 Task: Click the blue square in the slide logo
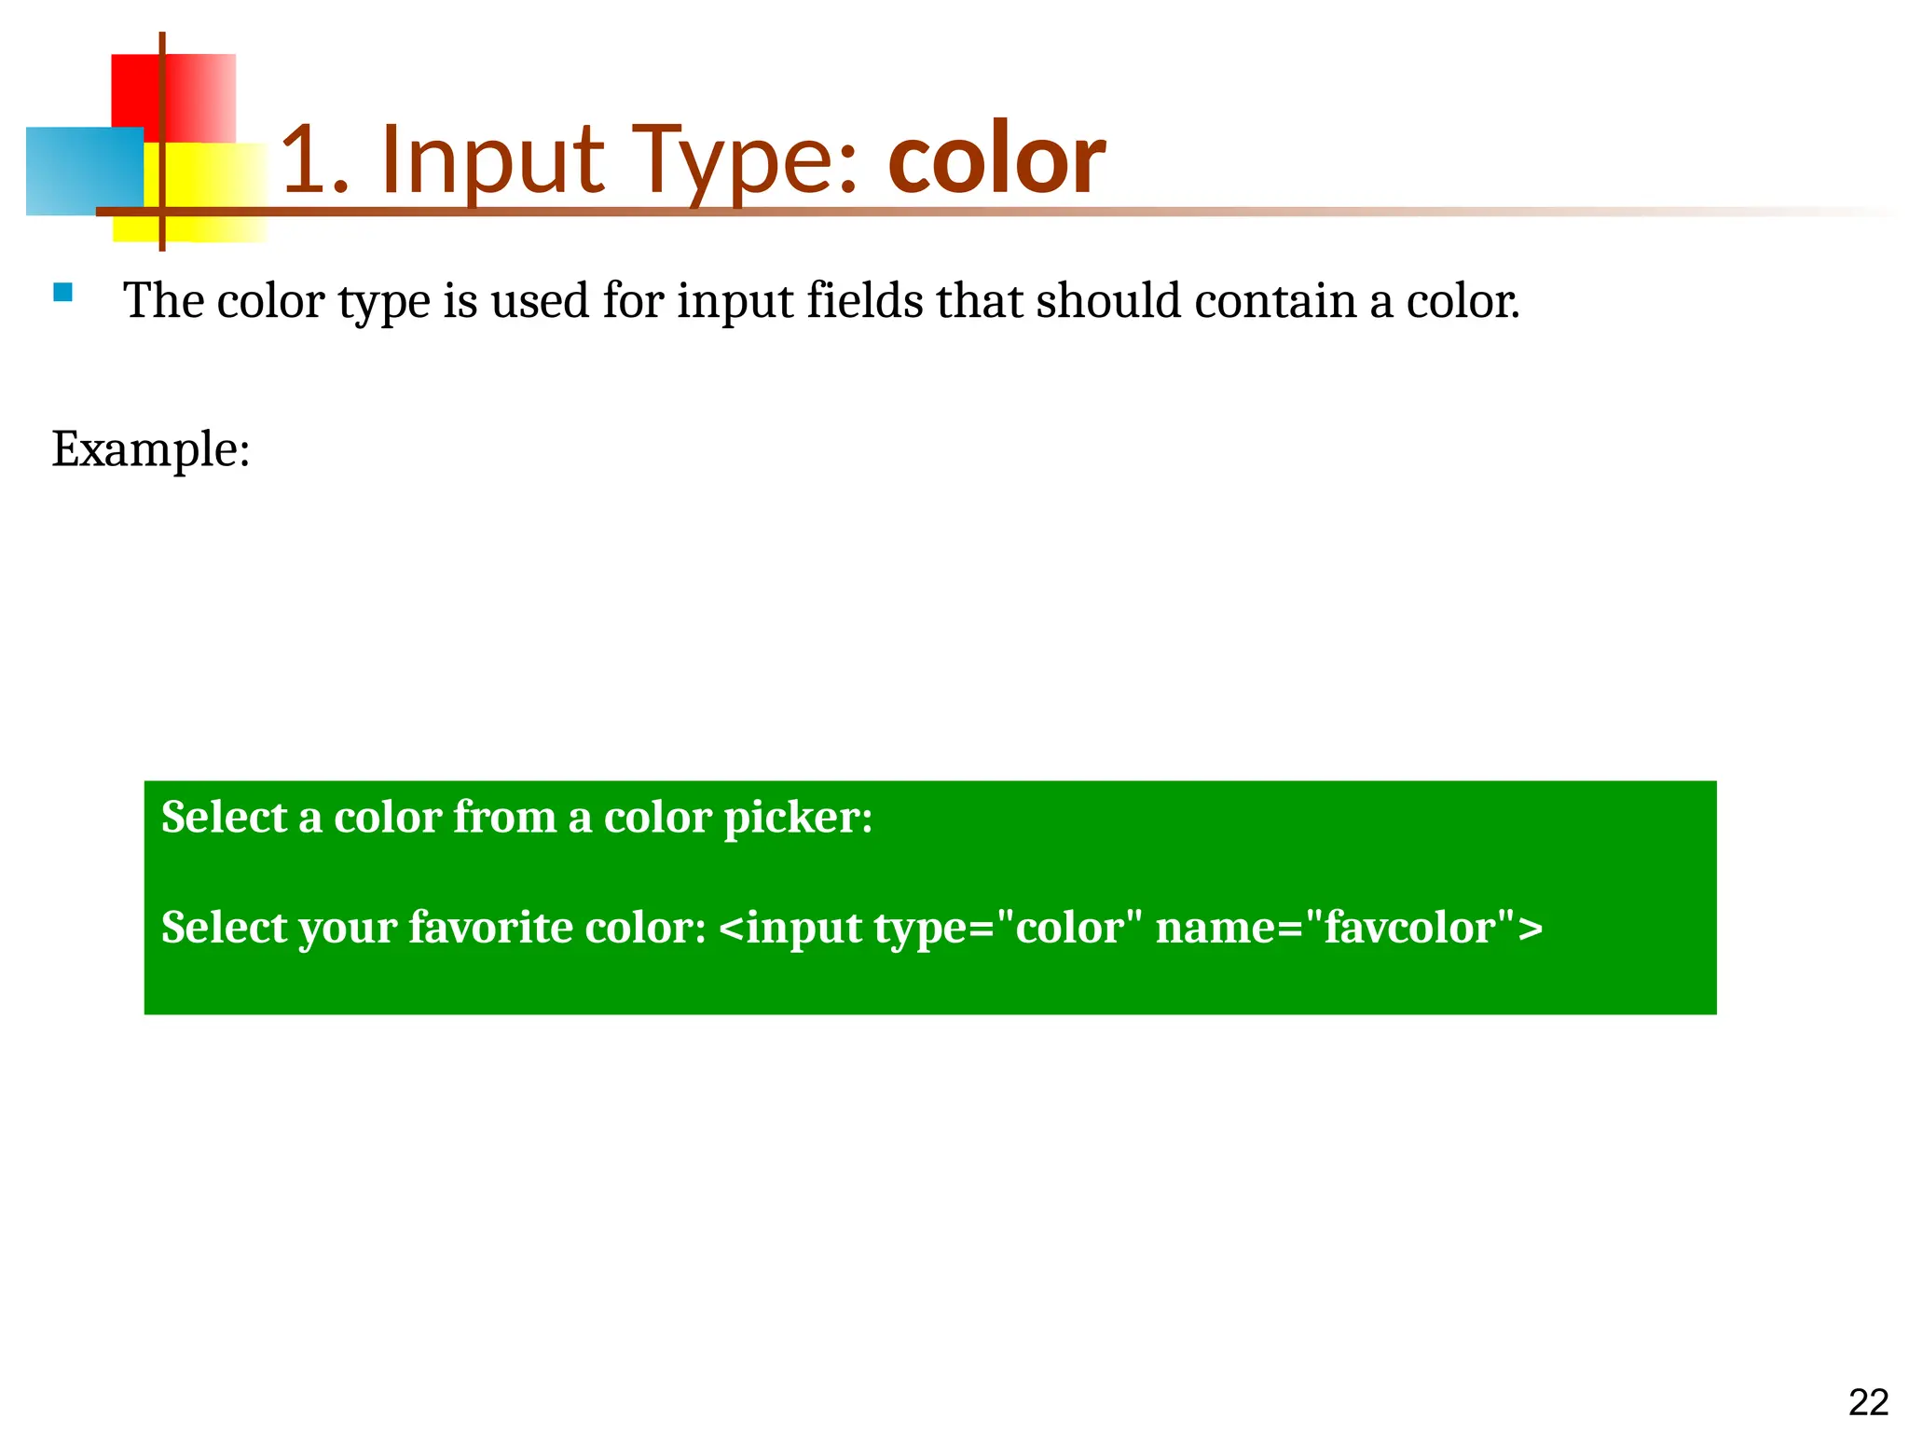(84, 172)
